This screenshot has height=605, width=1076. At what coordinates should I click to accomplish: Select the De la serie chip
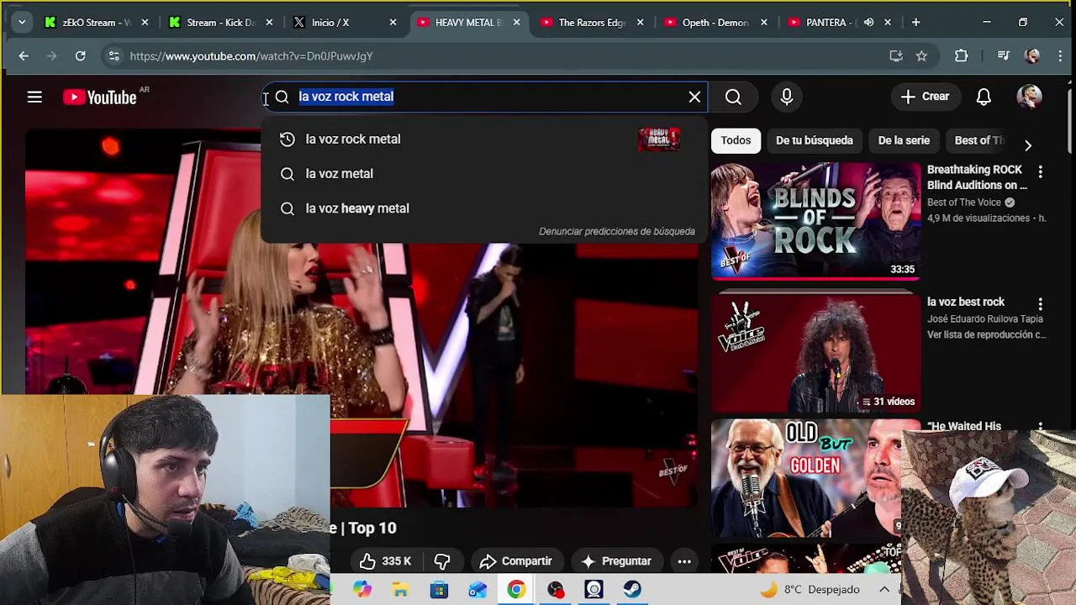[904, 140]
